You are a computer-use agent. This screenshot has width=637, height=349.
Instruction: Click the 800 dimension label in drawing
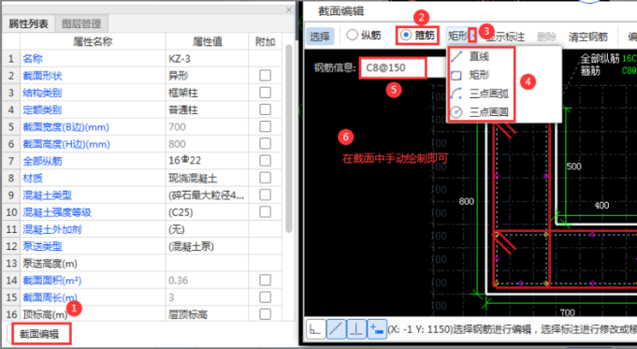(467, 201)
